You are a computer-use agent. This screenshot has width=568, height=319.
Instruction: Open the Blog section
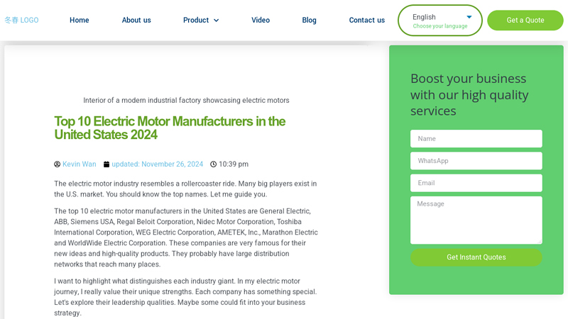pos(309,21)
